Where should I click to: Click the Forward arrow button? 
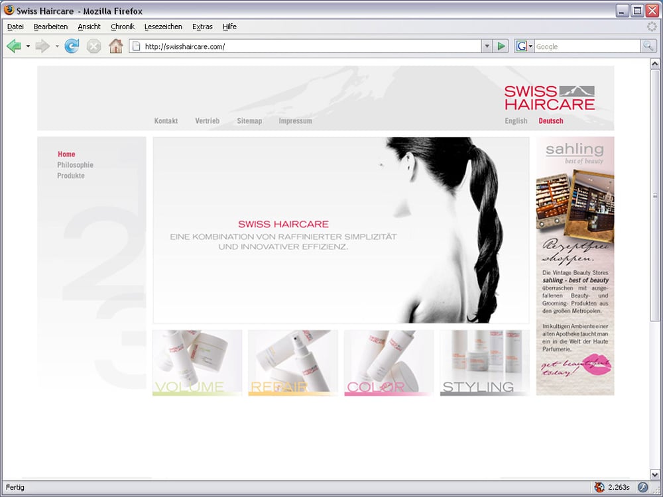(x=42, y=46)
